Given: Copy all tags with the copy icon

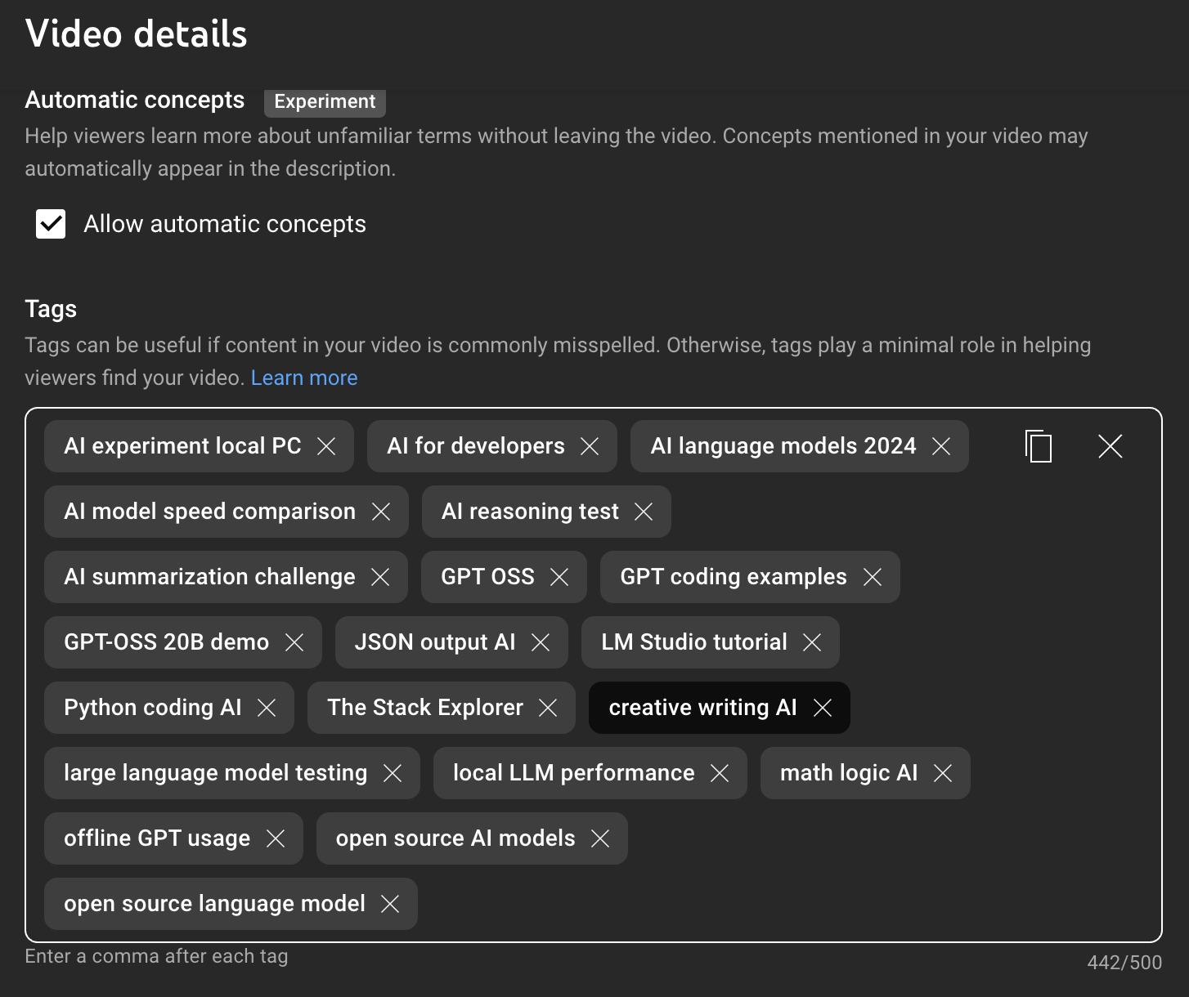Looking at the screenshot, I should [1039, 446].
